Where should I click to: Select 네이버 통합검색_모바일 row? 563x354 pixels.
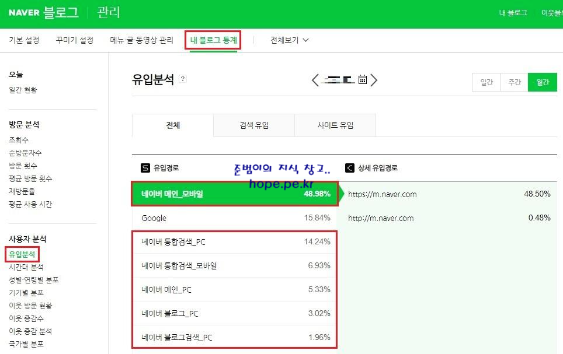click(x=234, y=265)
